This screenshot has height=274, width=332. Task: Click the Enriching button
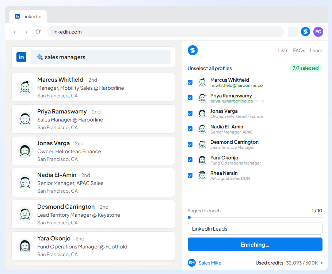[255, 244]
